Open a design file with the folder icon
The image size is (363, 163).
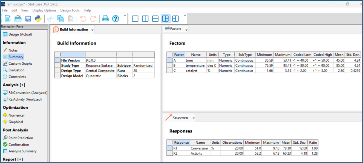(18, 19)
